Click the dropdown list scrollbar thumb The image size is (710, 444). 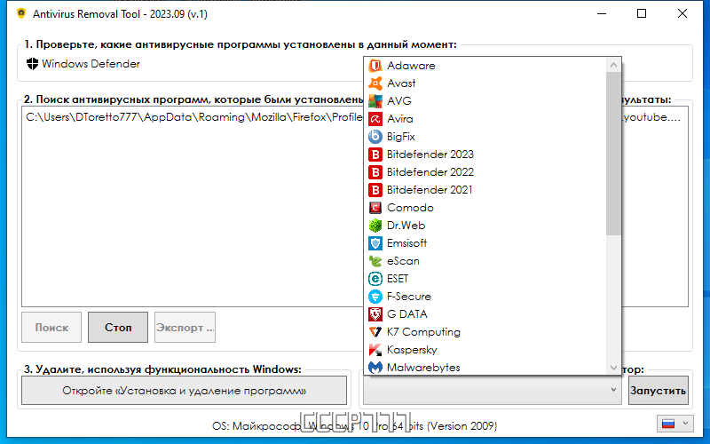click(613, 153)
